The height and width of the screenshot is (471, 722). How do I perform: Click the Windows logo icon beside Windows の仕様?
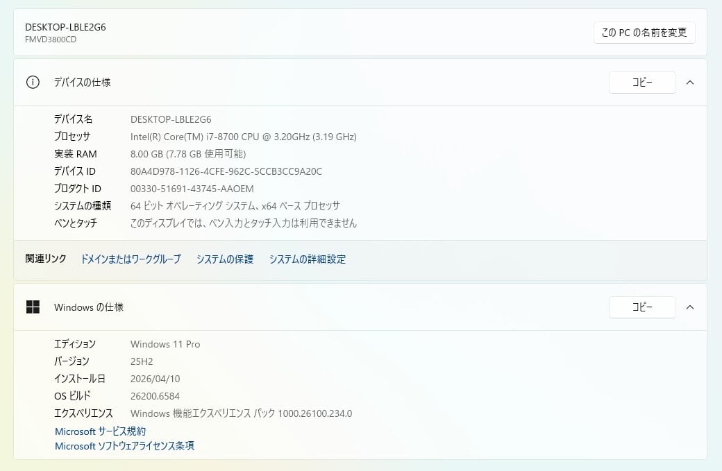point(33,307)
